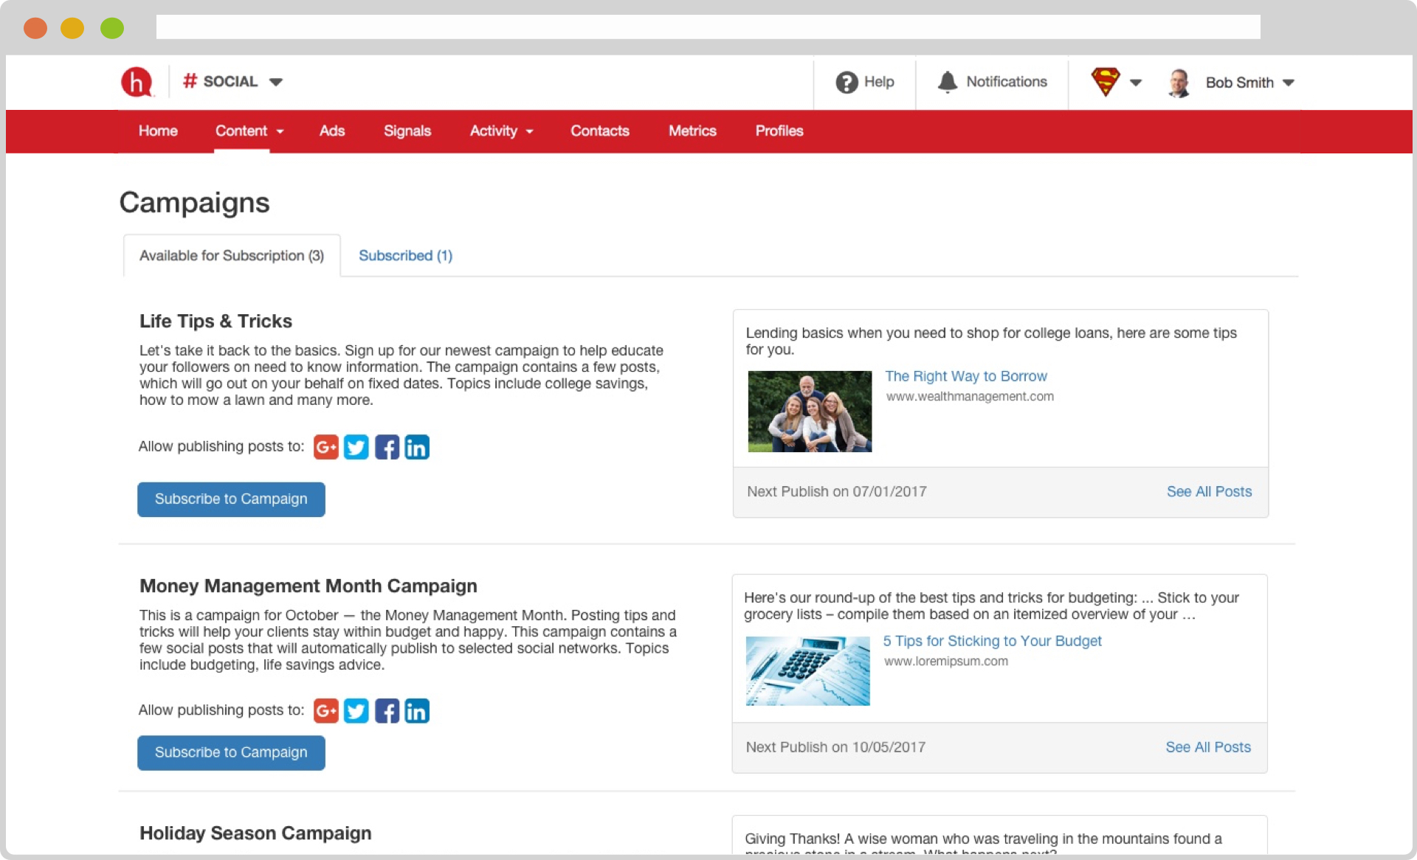Viewport: 1417px width, 860px height.
Task: Open the Signals menu item
Action: coord(407,131)
